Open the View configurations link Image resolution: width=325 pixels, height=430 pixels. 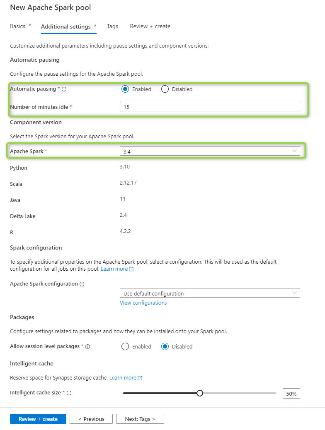[143, 303]
